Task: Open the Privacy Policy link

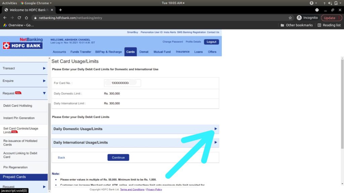Action: (154, 190)
